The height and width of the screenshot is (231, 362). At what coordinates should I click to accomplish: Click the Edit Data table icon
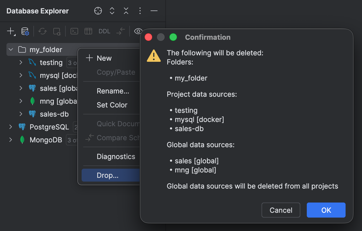88,31
